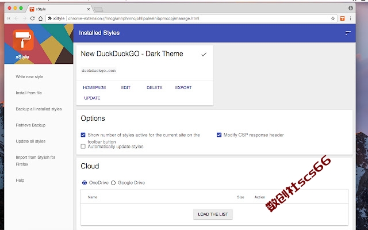Screen dimensions: 368x230
Task: Choose Google Drive radio option
Action: (113, 183)
